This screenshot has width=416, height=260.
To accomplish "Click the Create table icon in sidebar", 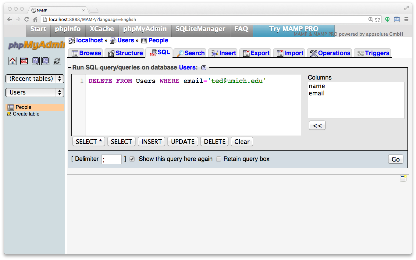I will (9, 114).
